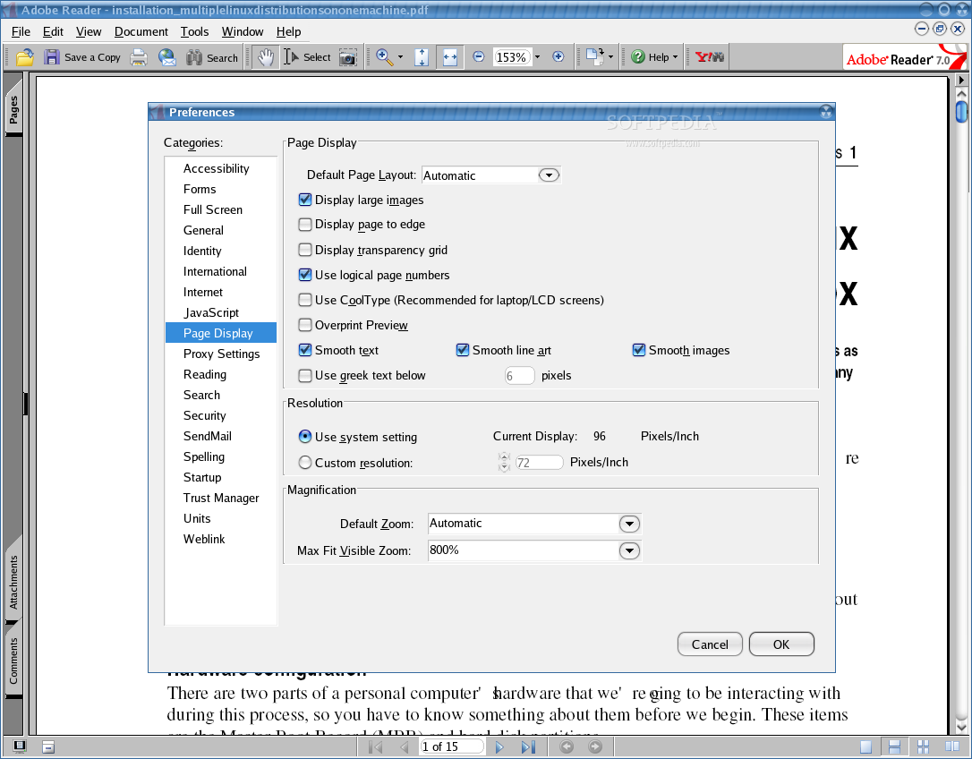
Task: Click the OK button
Action: coord(781,644)
